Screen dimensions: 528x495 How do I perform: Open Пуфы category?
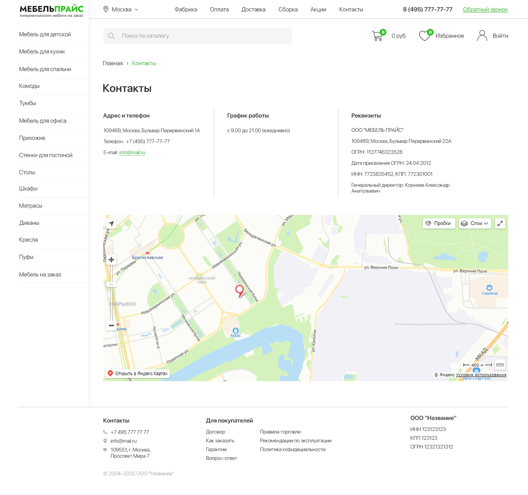(x=26, y=257)
